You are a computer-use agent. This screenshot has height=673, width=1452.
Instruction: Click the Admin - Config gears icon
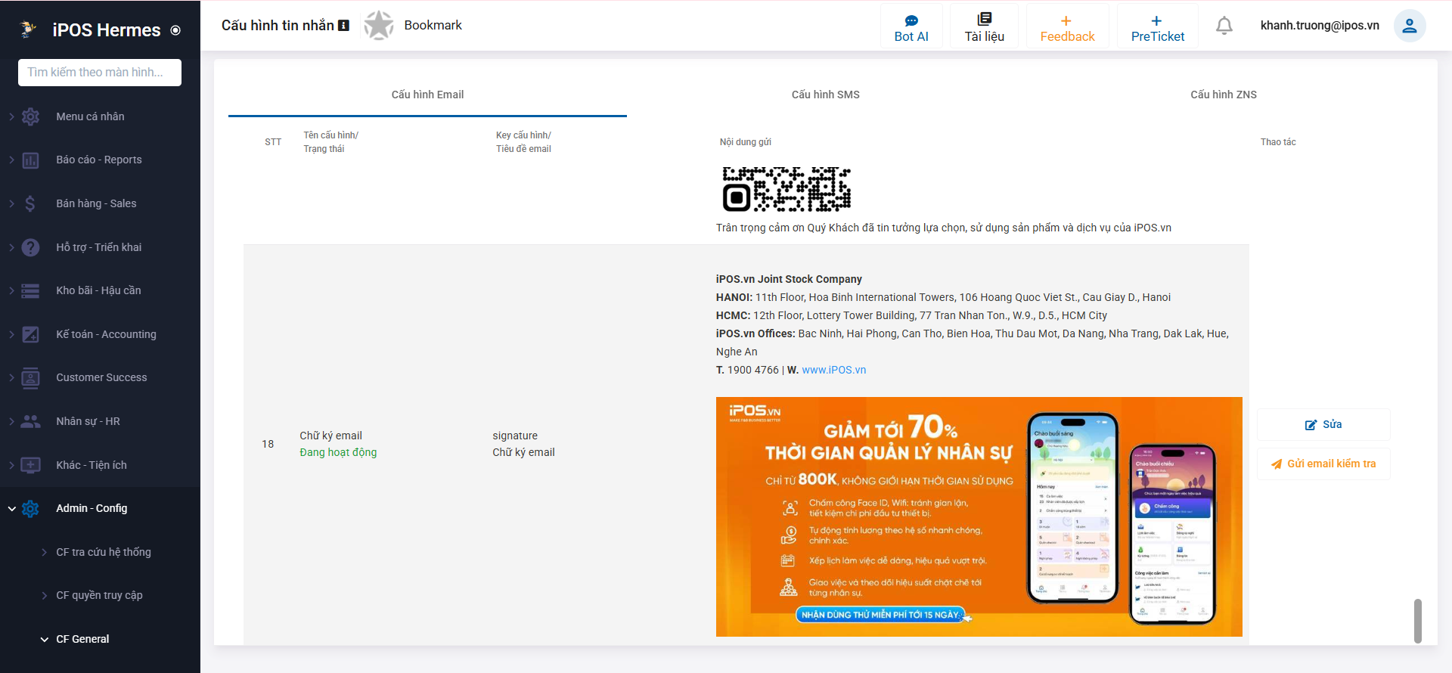pyautogui.click(x=30, y=509)
